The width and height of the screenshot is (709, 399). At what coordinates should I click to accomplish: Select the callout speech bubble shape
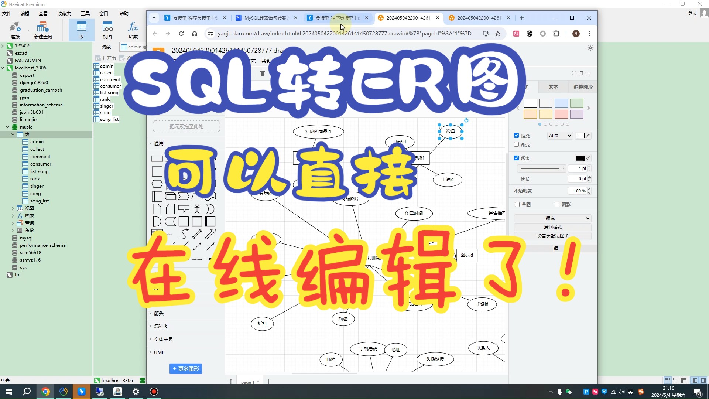pos(184,209)
